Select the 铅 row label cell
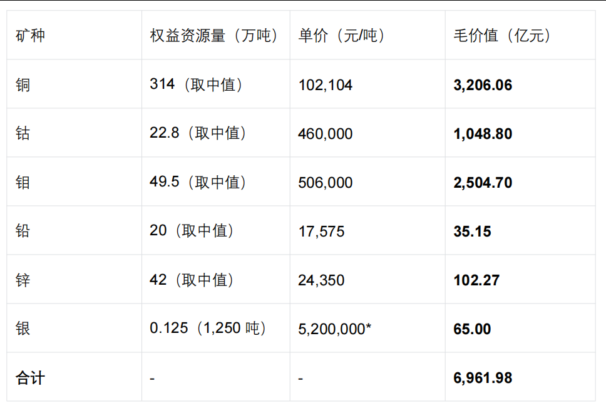606x413 pixels. click(23, 231)
